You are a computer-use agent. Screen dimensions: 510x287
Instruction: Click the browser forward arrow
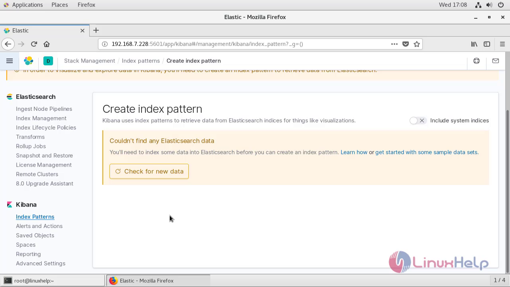tap(21, 44)
